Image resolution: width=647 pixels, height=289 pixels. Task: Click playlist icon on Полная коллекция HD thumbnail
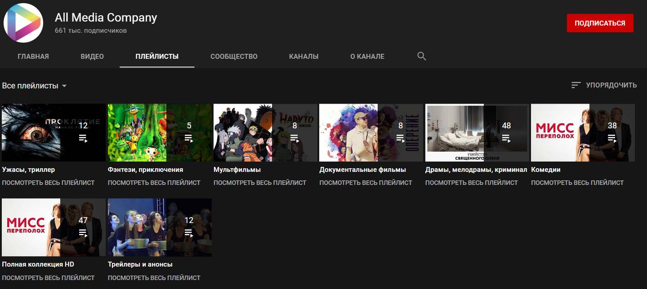[83, 233]
